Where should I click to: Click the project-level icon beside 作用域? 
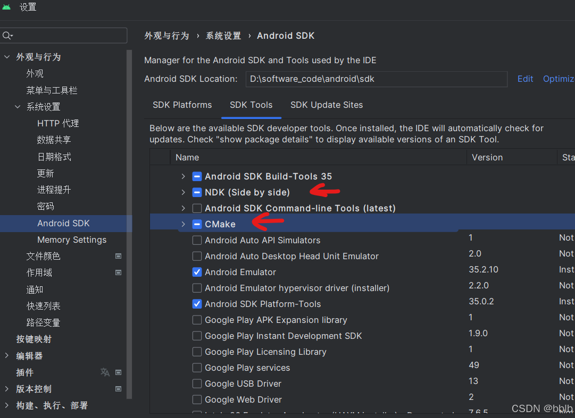pos(118,272)
